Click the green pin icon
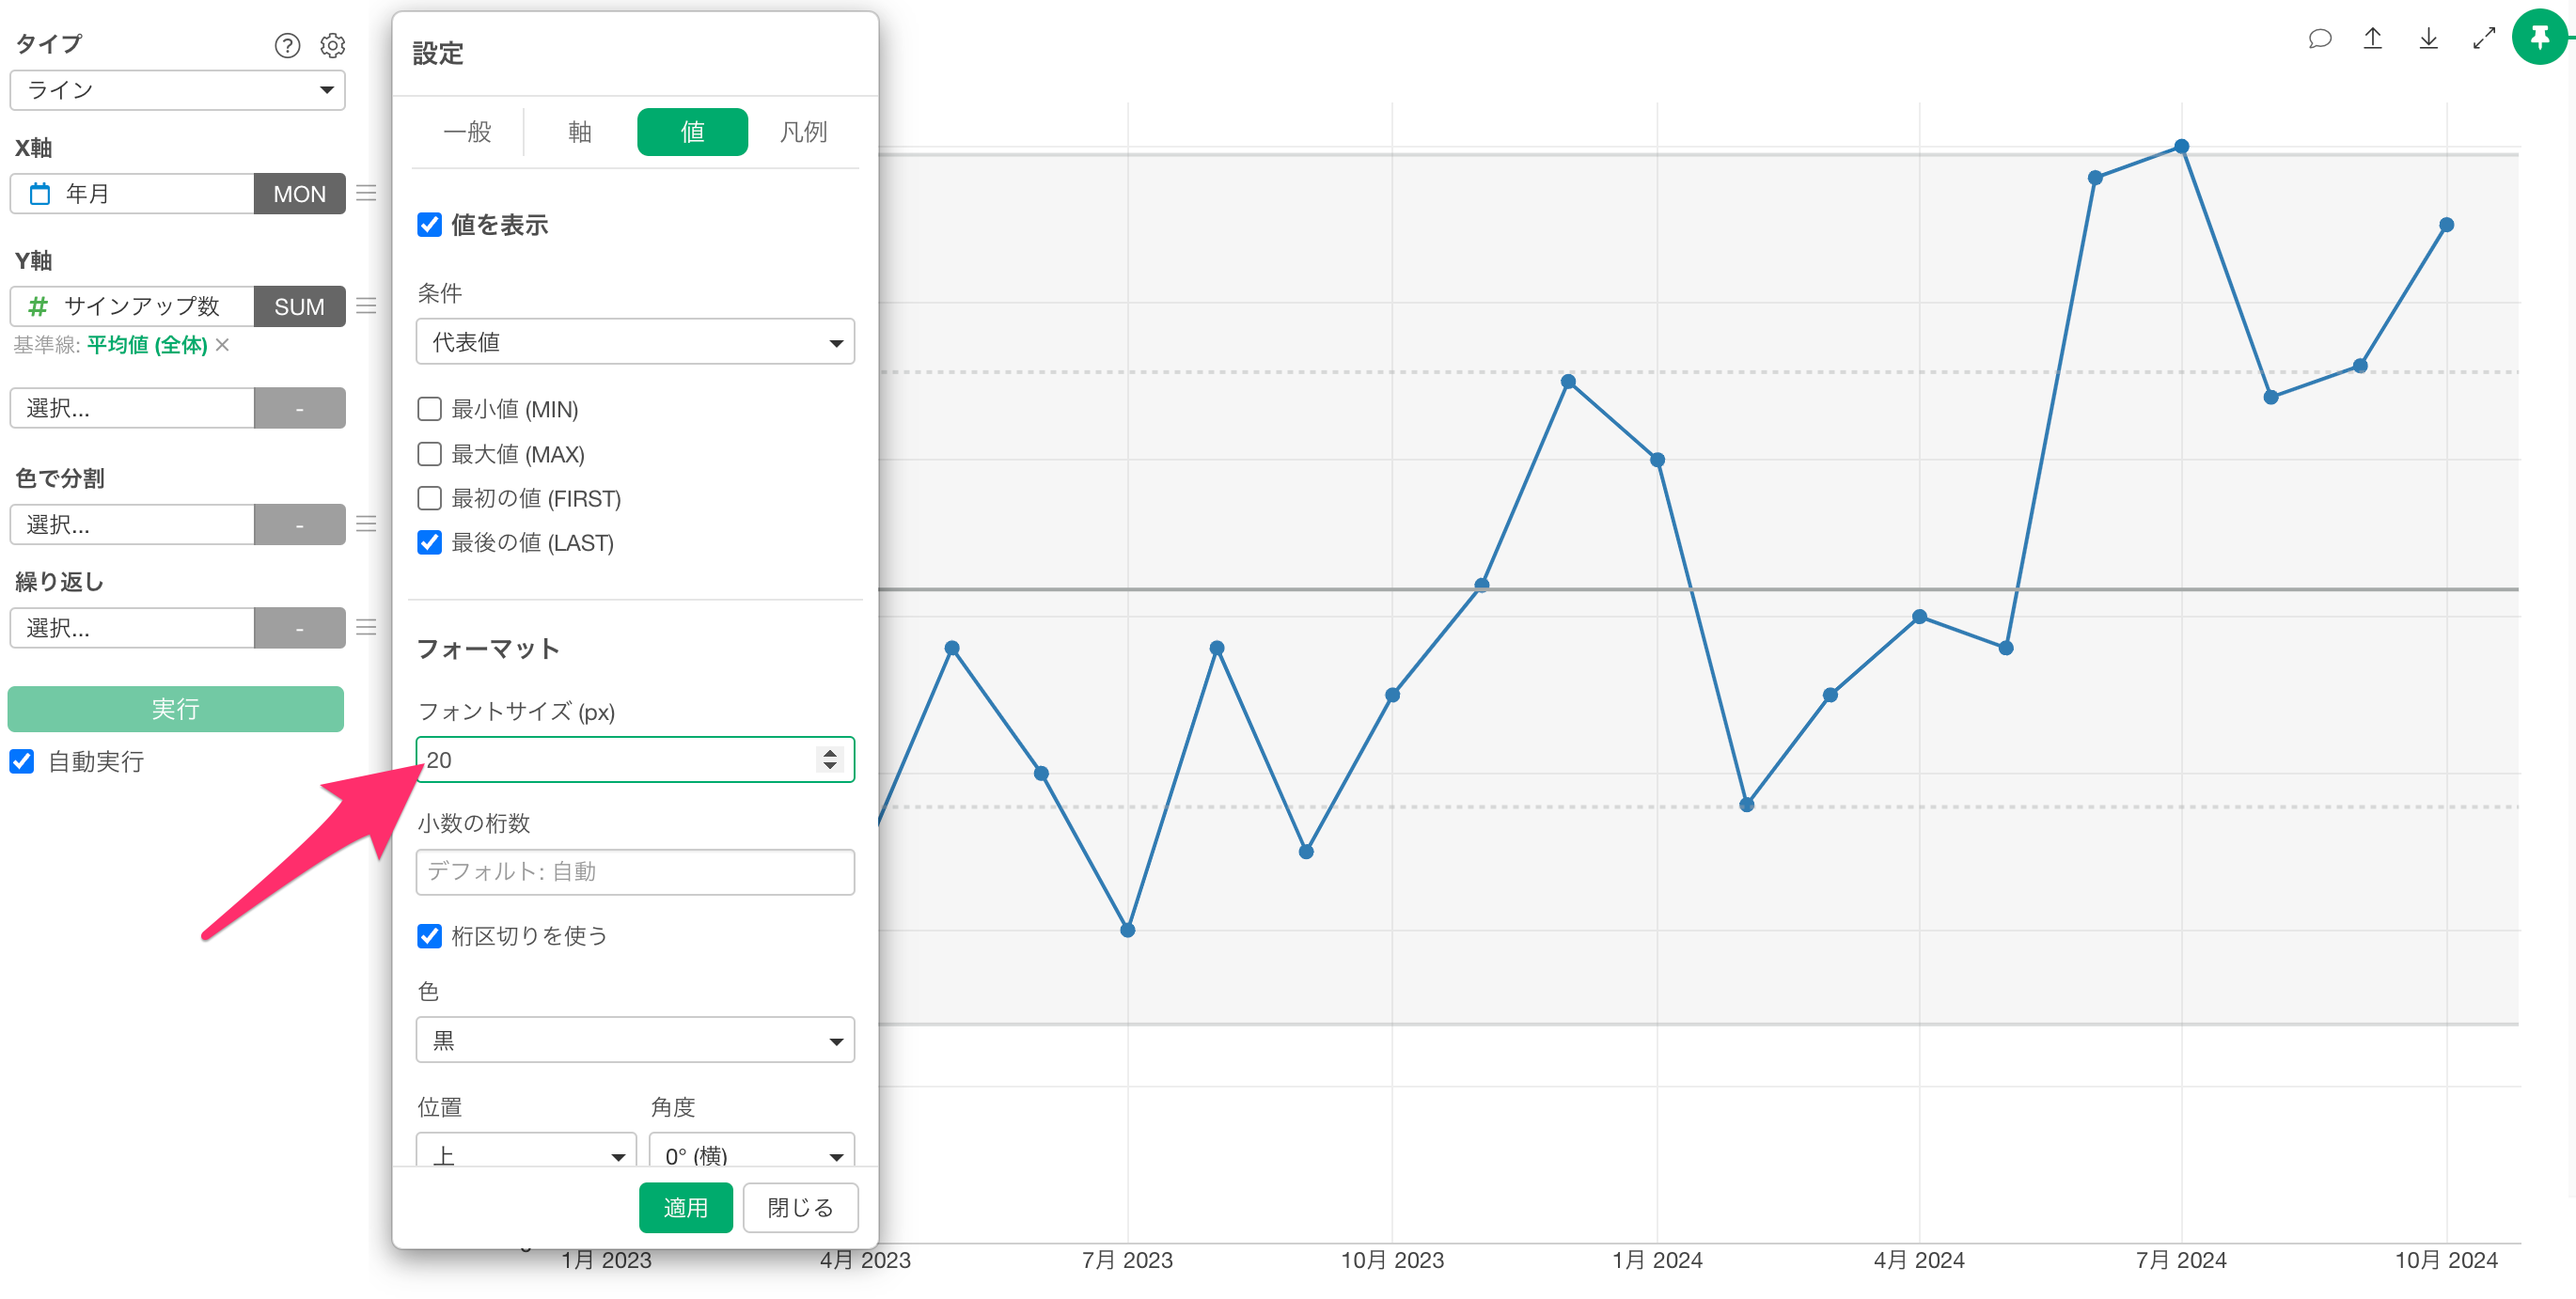 (x=2539, y=38)
